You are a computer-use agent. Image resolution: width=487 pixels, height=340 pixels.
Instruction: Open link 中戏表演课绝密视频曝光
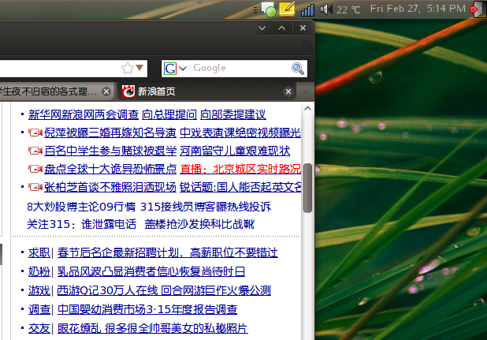coord(240,133)
